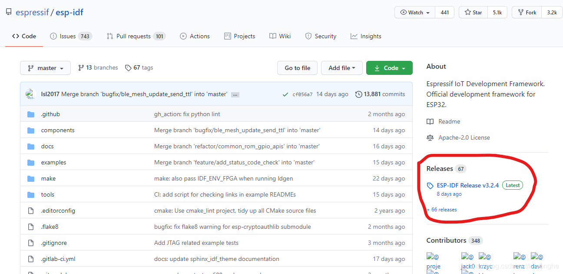Open the Apache-2.0 License link
This screenshot has width=563, height=274.
[464, 137]
